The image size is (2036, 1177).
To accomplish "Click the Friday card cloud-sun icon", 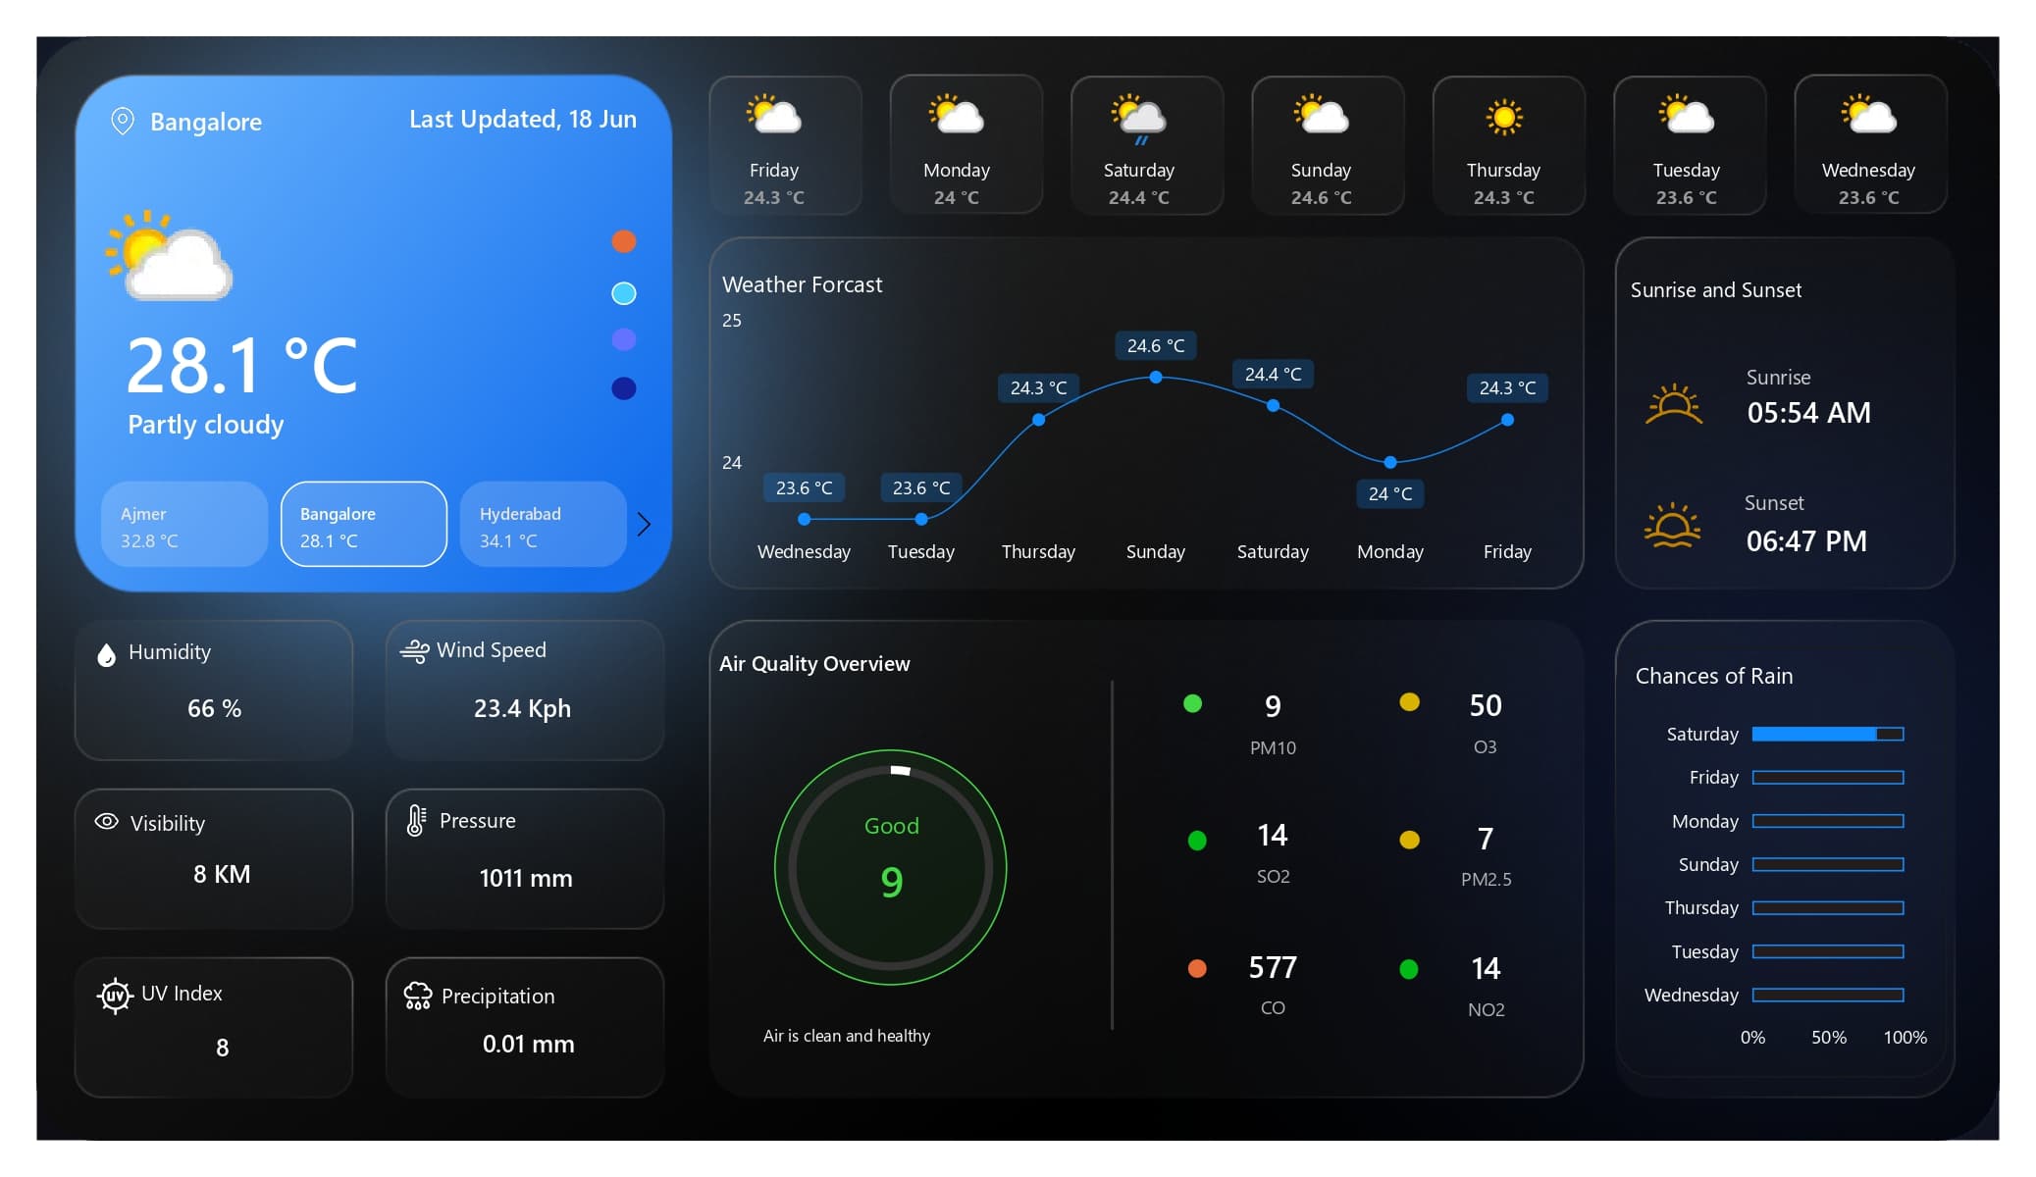I will [x=774, y=115].
